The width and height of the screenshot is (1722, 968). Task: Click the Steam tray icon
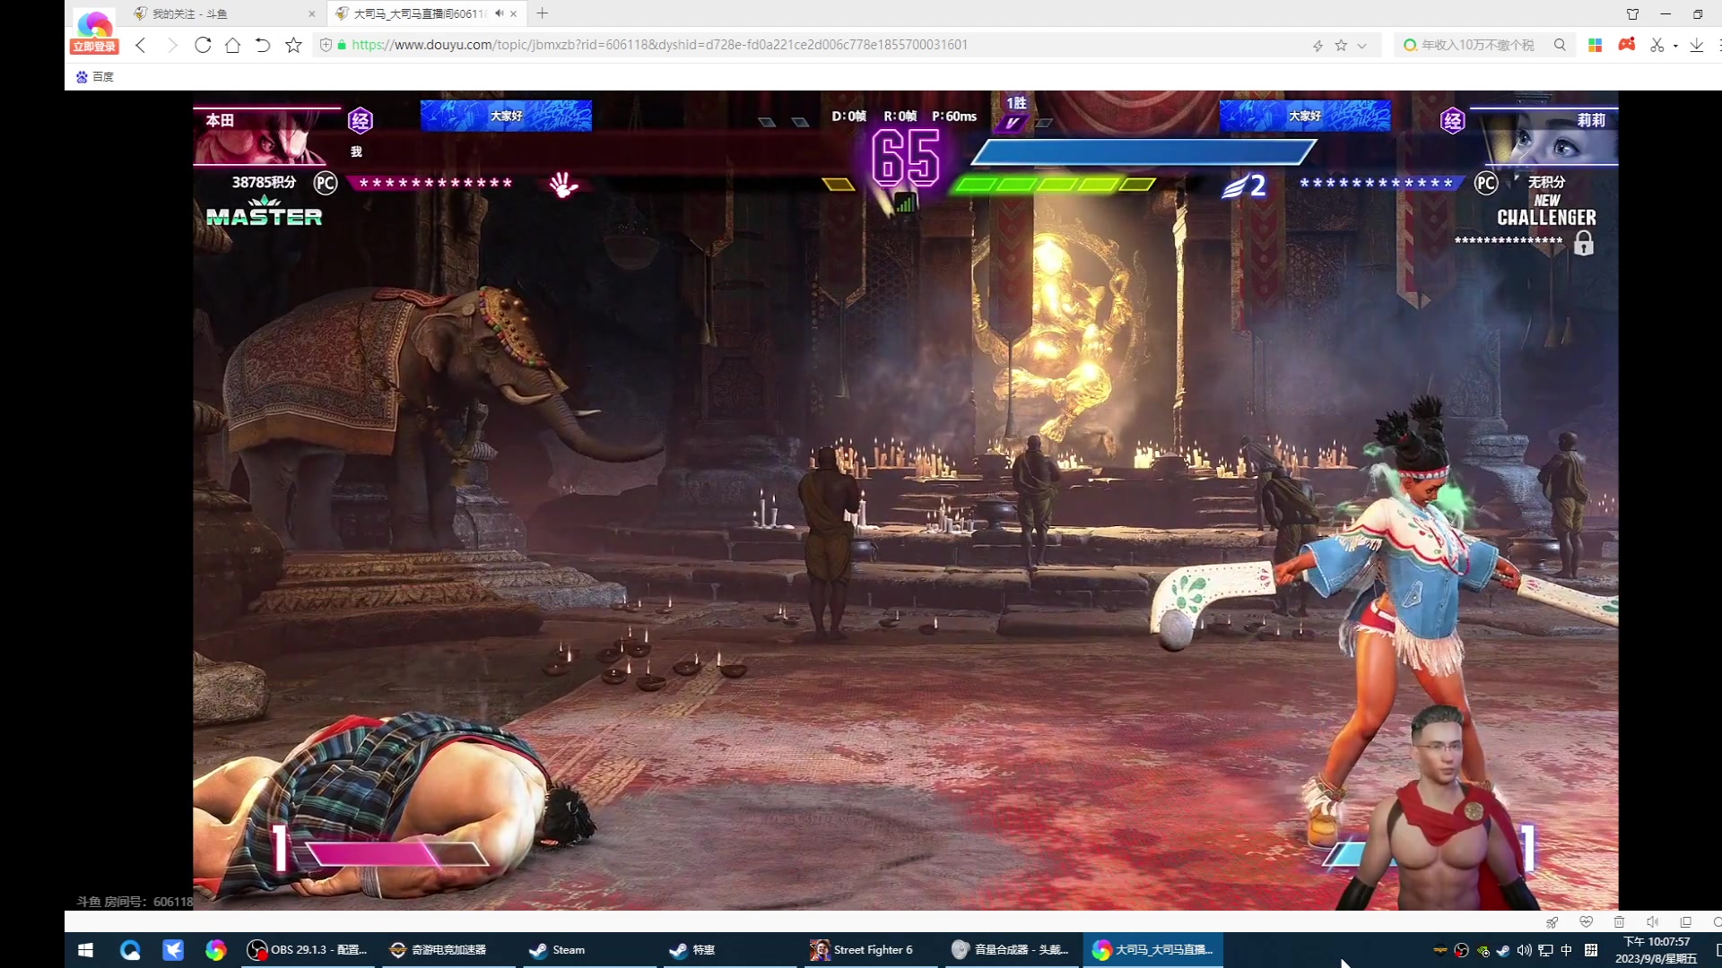coord(1503,950)
